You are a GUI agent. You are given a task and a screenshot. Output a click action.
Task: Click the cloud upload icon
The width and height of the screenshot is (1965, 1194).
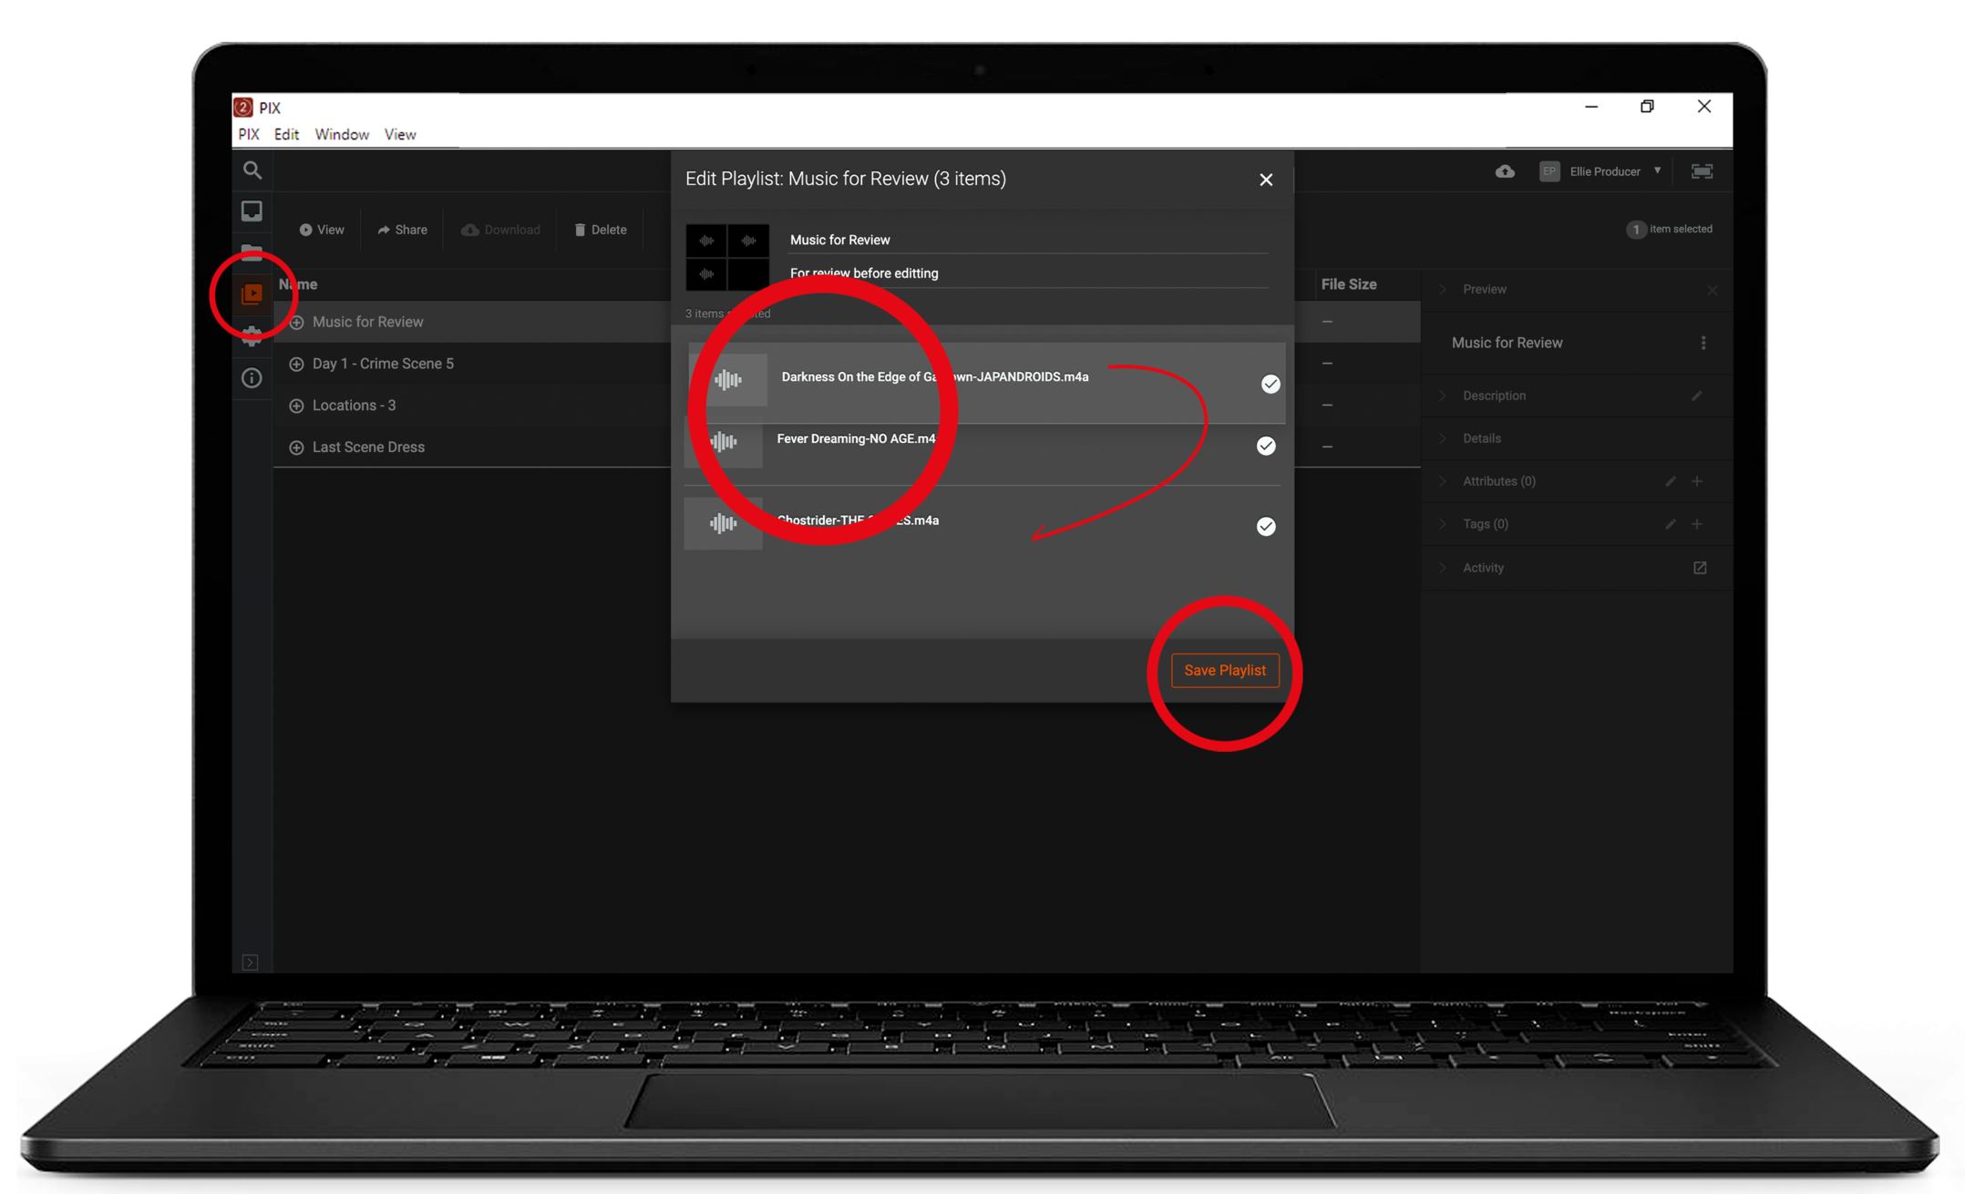(x=1505, y=171)
